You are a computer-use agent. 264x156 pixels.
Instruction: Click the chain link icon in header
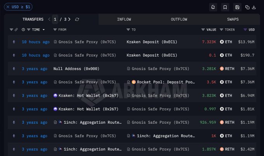point(16,29)
